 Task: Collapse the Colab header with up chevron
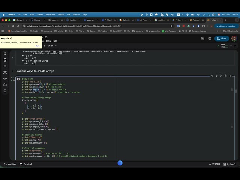coord(235,46)
